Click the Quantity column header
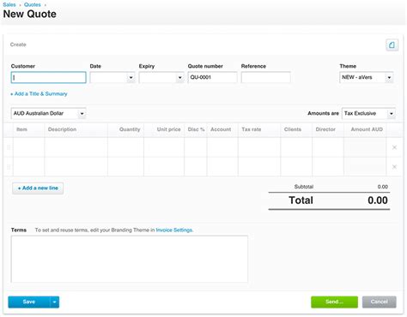 coord(130,129)
